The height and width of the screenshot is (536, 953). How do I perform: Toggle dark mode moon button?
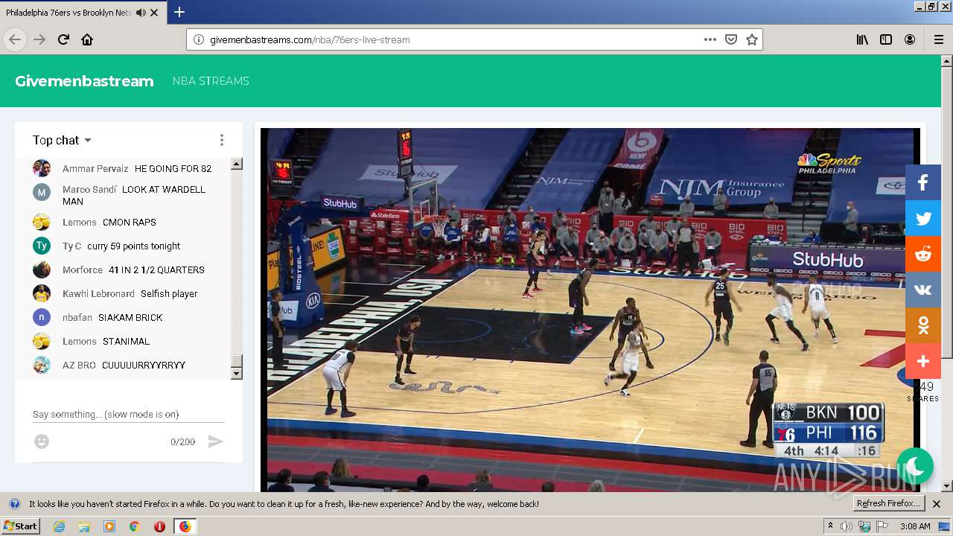click(915, 466)
